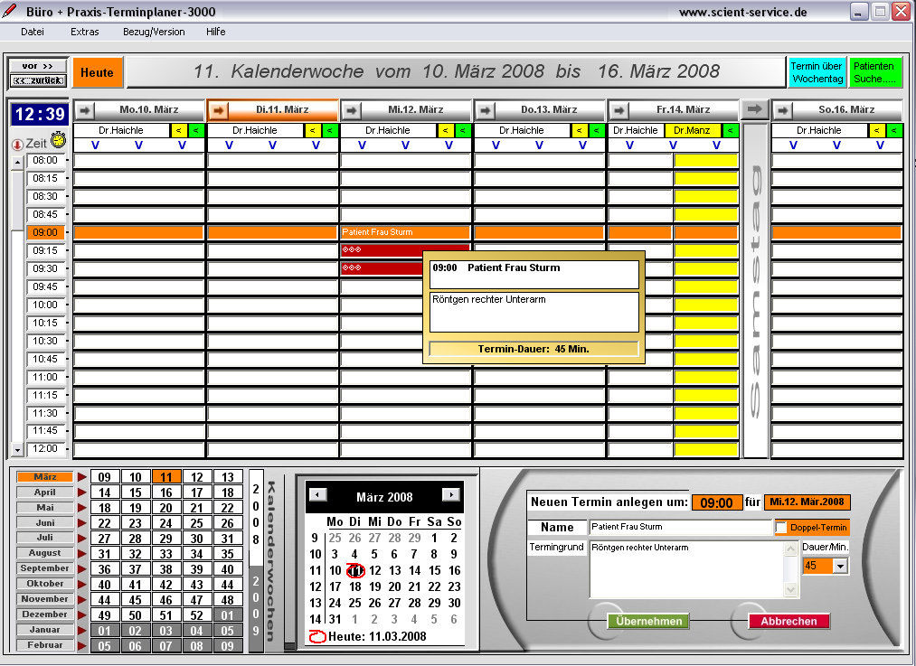Click the green arrow button in Wednesday's Dr.Haichle header
This screenshot has height=666, width=916.
[x=463, y=130]
